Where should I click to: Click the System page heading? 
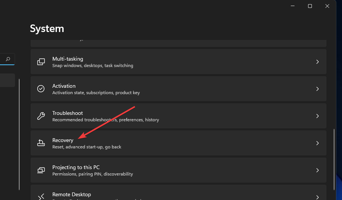pyautogui.click(x=47, y=29)
